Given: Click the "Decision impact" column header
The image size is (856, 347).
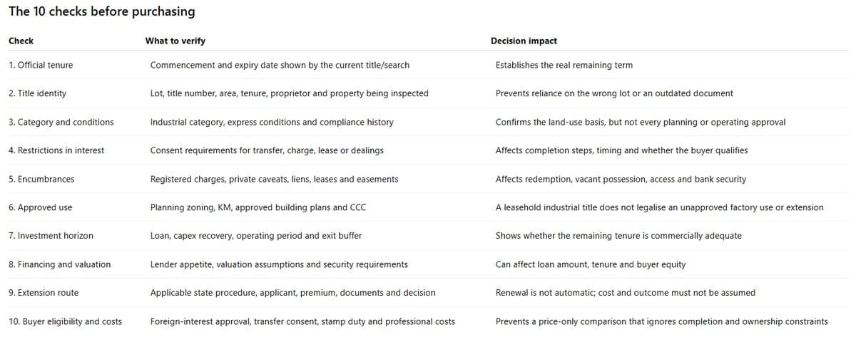Looking at the screenshot, I should tap(524, 41).
